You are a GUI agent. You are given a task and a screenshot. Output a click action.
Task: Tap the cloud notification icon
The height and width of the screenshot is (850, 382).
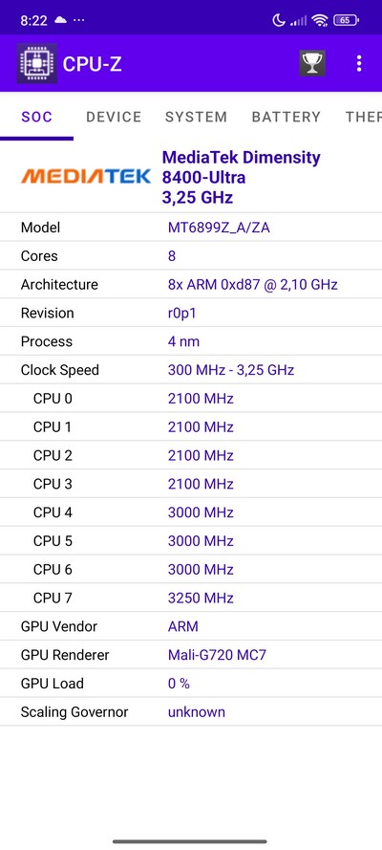(60, 21)
